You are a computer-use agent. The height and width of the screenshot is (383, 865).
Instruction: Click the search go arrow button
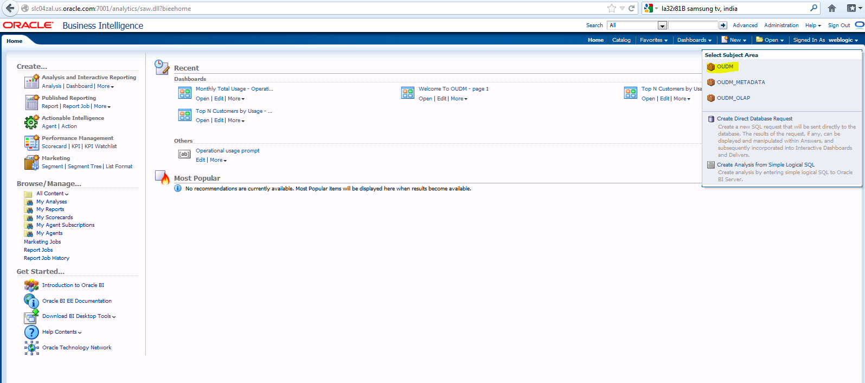723,25
